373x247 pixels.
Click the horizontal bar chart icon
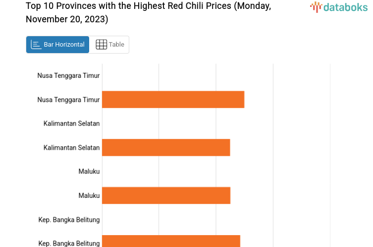(36, 45)
